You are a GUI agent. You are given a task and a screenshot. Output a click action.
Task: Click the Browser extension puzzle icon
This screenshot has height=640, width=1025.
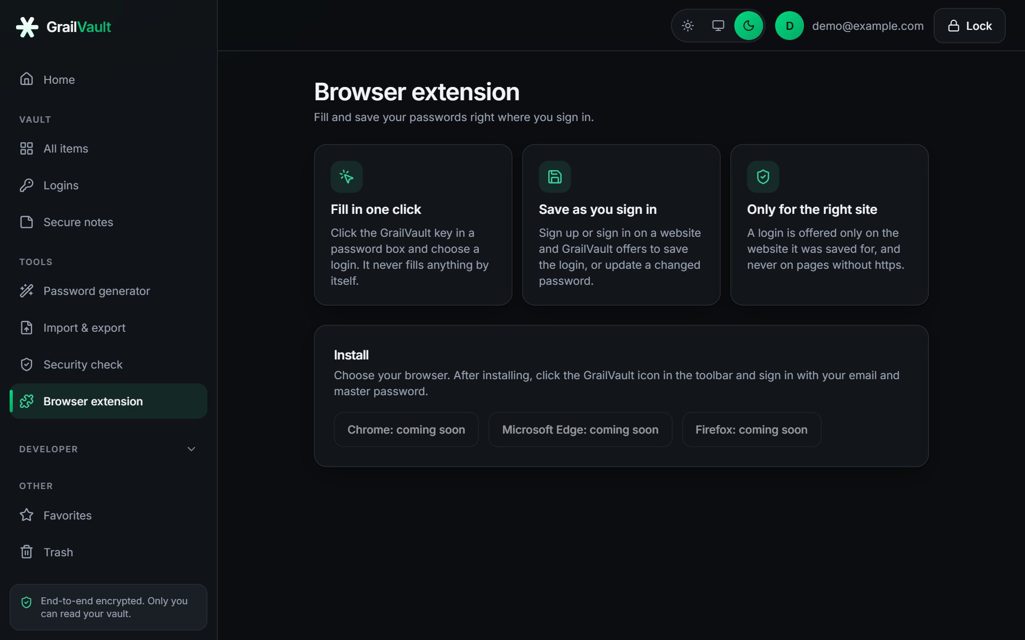(27, 401)
